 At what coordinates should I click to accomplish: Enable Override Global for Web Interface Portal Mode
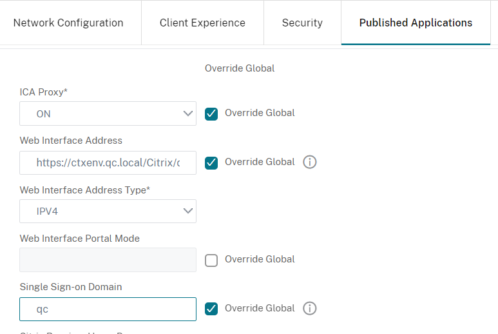[211, 260]
